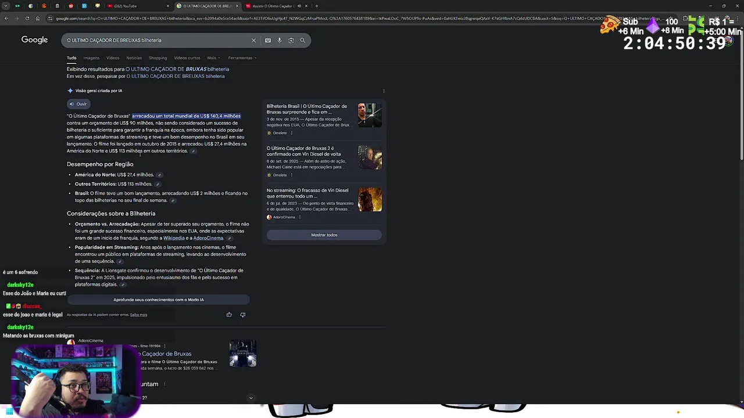Open source link icon beside Outros Territórios
Screen dimensions: 744x418
(158, 184)
